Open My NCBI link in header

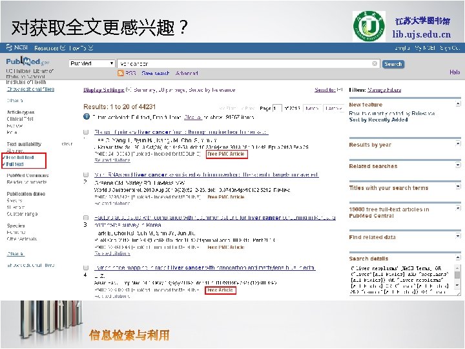coord(425,48)
